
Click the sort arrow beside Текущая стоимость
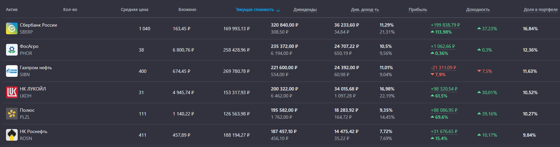tap(278, 10)
